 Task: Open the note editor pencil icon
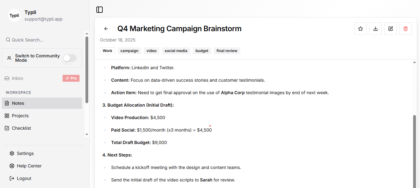[391, 29]
